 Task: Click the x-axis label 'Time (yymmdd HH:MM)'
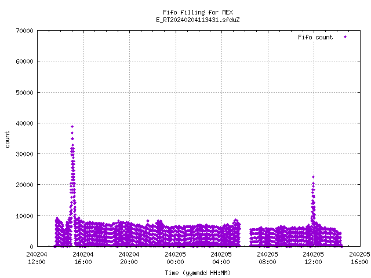[x=198, y=273]
